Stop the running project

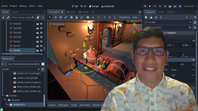(x=160, y=6)
